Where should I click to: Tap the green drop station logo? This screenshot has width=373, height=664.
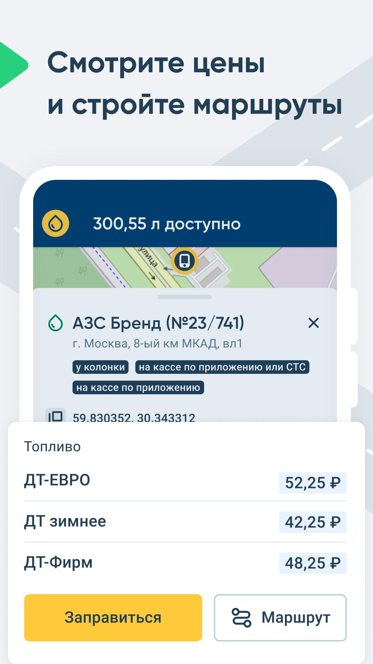[56, 323]
